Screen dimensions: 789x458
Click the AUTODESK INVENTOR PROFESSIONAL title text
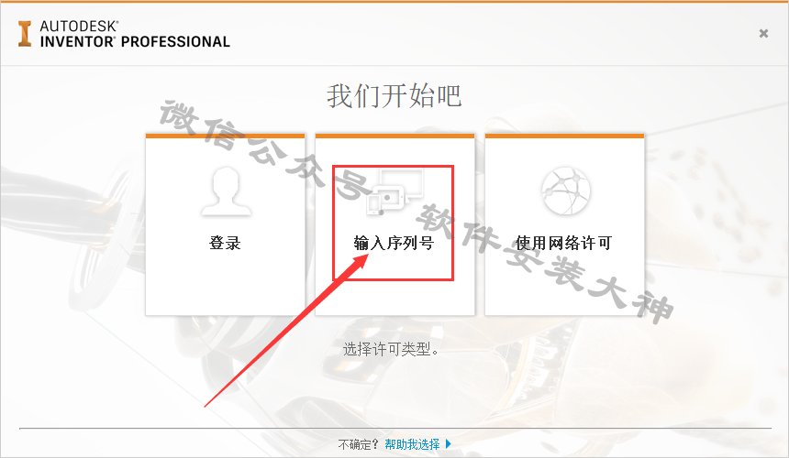[135, 34]
